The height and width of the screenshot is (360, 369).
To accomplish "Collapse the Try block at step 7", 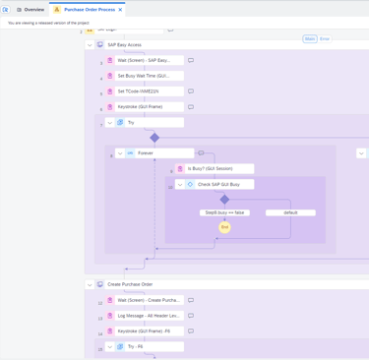I will tap(110, 123).
